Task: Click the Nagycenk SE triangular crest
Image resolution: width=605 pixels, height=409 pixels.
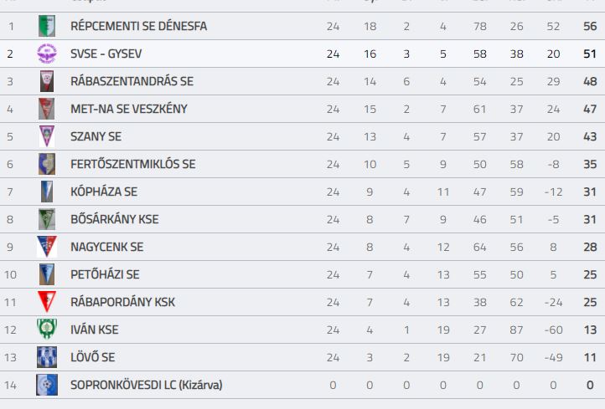Action: 47,247
